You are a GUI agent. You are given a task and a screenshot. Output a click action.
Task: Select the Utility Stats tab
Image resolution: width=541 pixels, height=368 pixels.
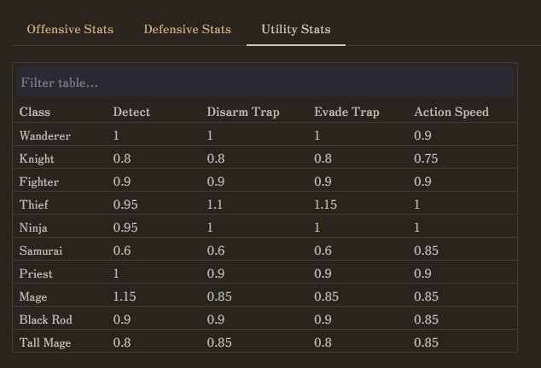point(296,29)
